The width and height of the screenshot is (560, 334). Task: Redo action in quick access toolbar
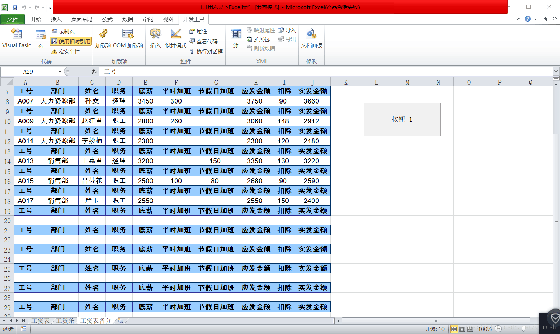click(37, 7)
